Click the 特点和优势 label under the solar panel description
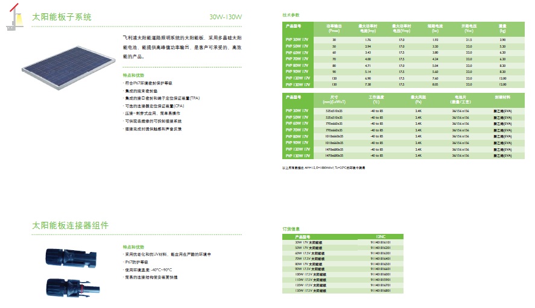 click(133, 75)
